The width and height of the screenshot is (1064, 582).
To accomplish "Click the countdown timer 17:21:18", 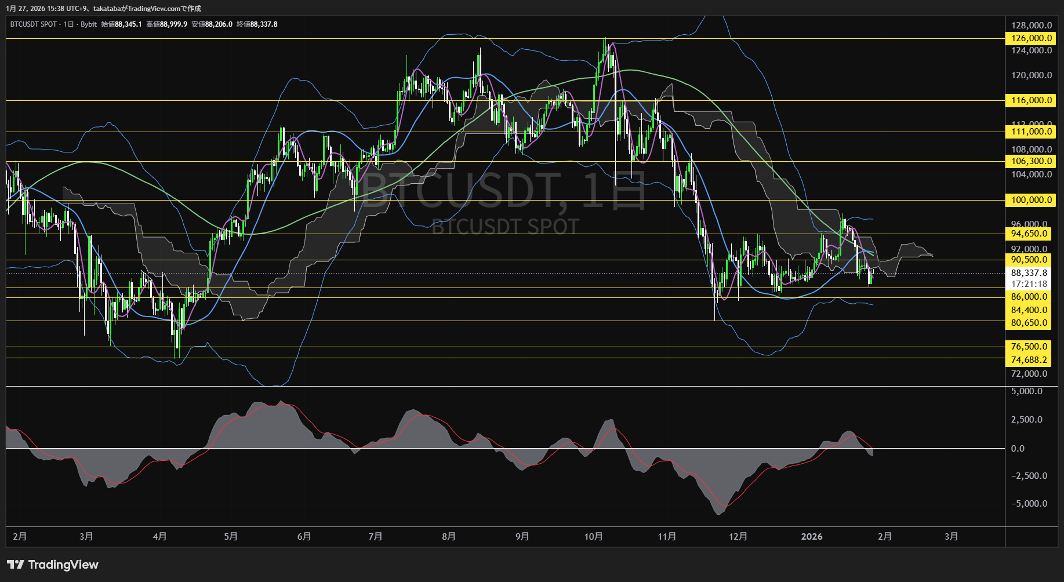I will coord(1028,283).
